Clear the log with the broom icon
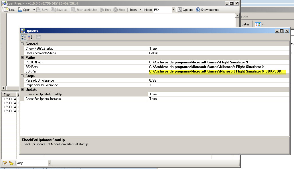This screenshot has width=294, height=169. coord(11,163)
